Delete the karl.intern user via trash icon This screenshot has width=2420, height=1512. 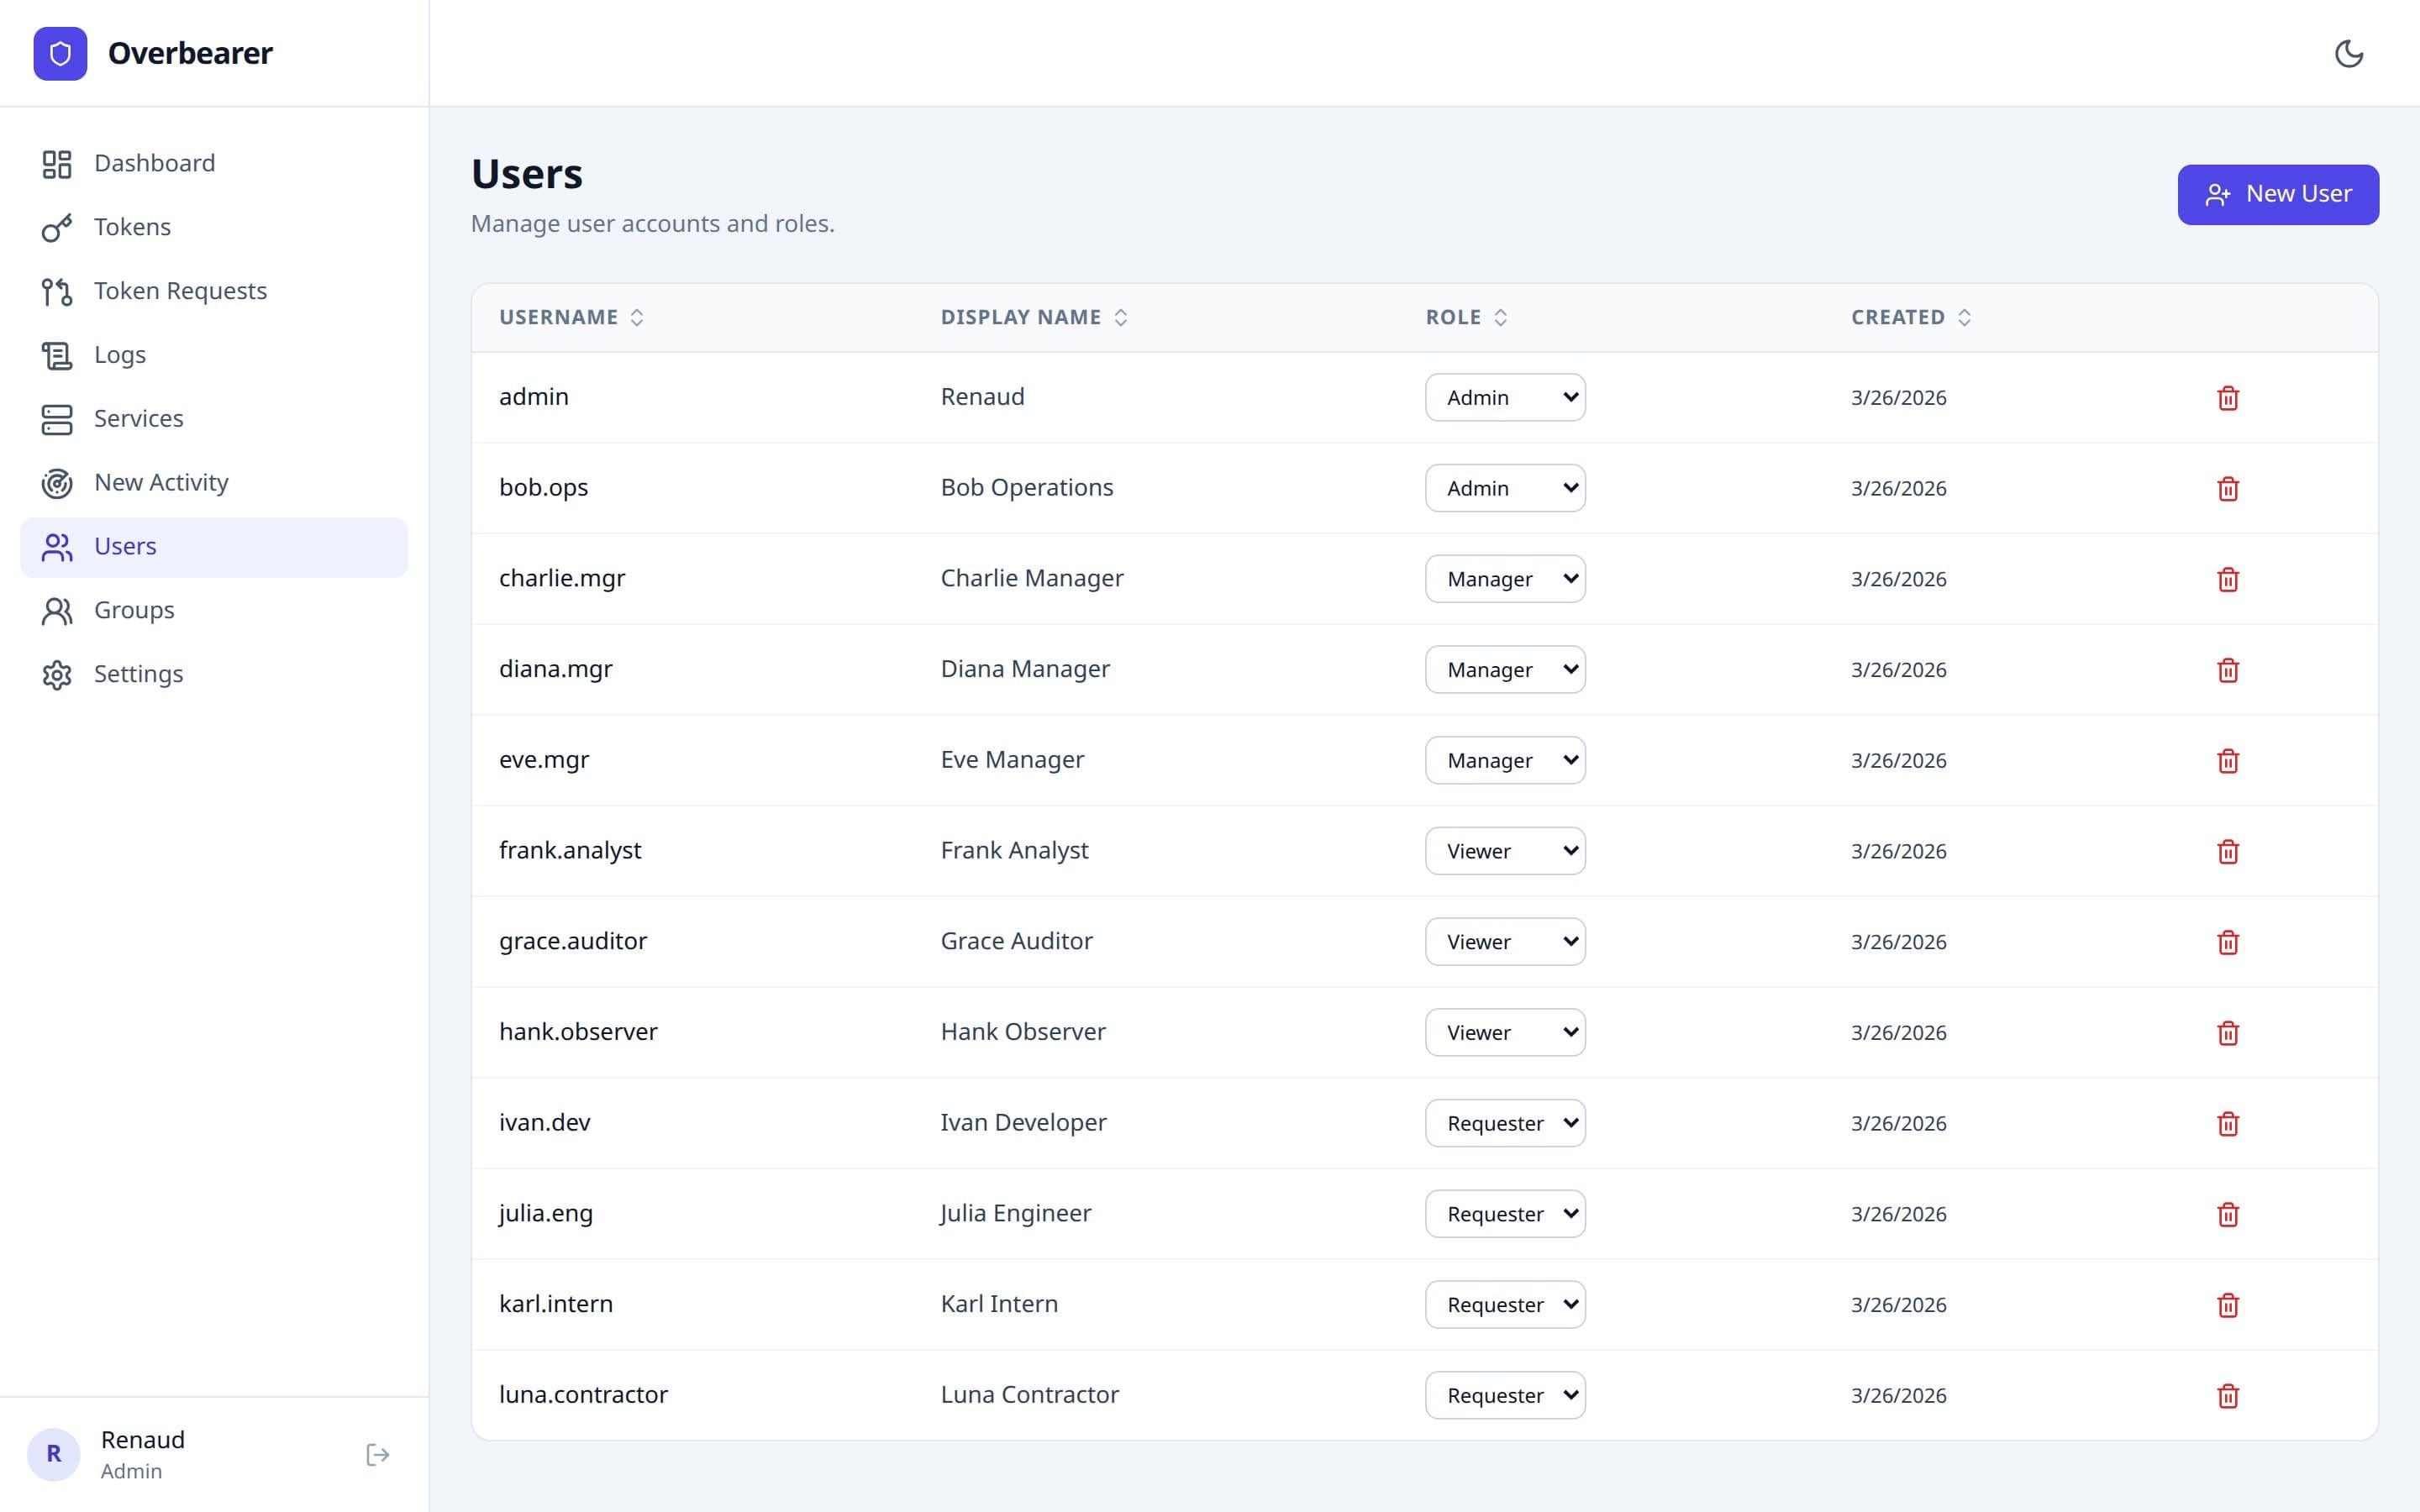coord(2228,1305)
